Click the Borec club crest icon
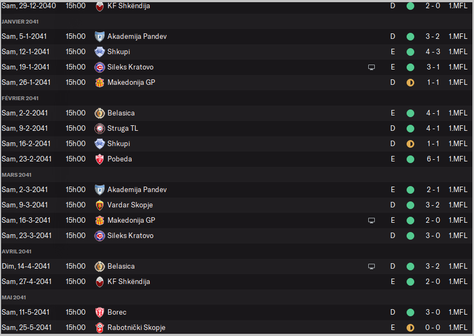 (x=100, y=312)
